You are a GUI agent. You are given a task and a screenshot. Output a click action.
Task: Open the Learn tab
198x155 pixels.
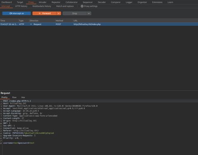point(170,2)
